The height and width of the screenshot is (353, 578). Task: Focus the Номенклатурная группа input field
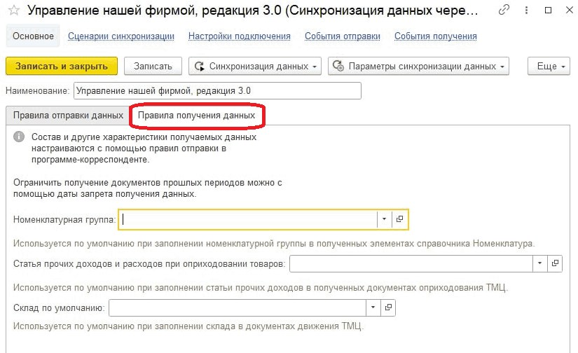[x=248, y=219]
